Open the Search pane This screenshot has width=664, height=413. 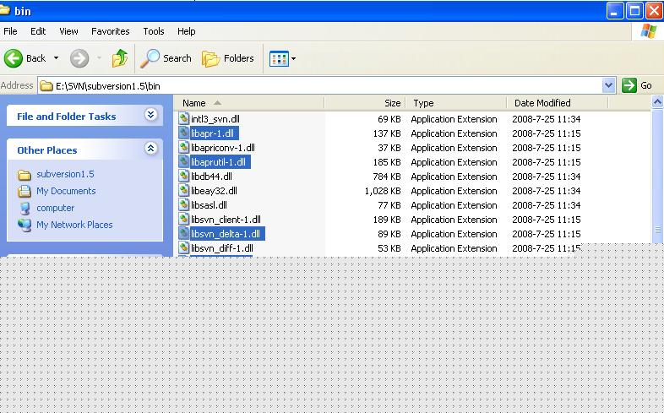(x=166, y=58)
